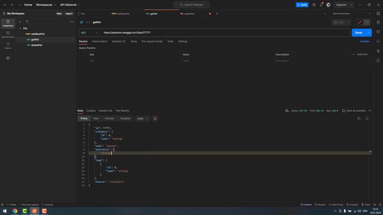Open the comments icon in right sidebar
The image size is (383, 215).
coord(378,32)
